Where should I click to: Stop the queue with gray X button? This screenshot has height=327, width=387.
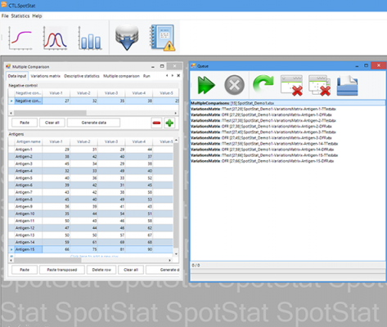tap(234, 85)
